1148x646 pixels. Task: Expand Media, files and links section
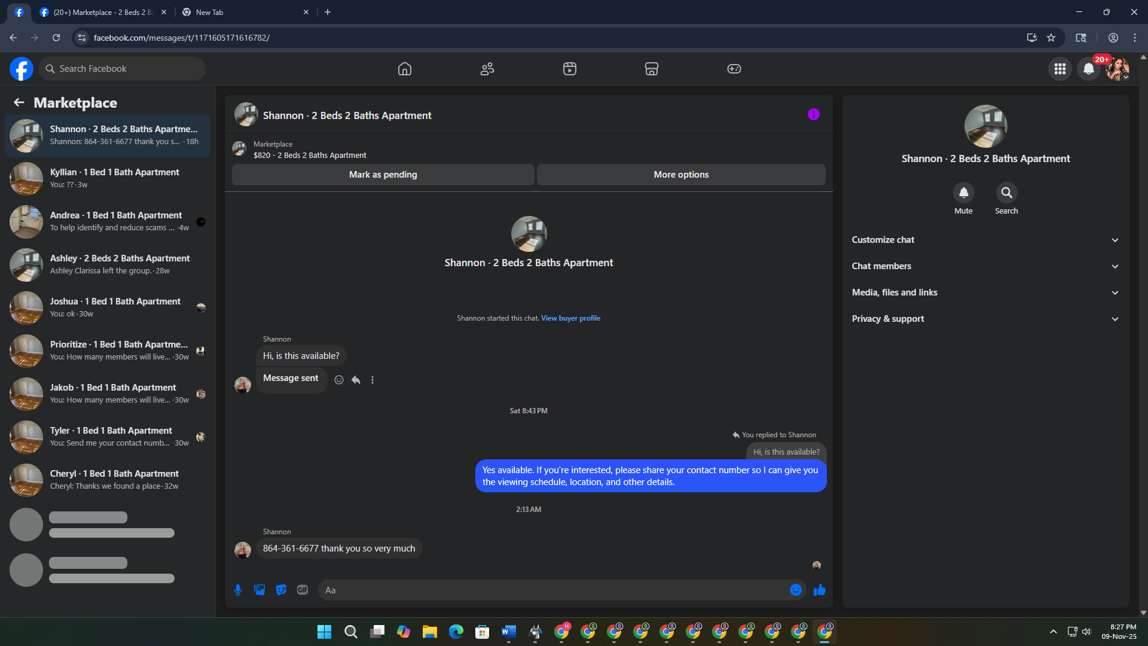(x=985, y=292)
